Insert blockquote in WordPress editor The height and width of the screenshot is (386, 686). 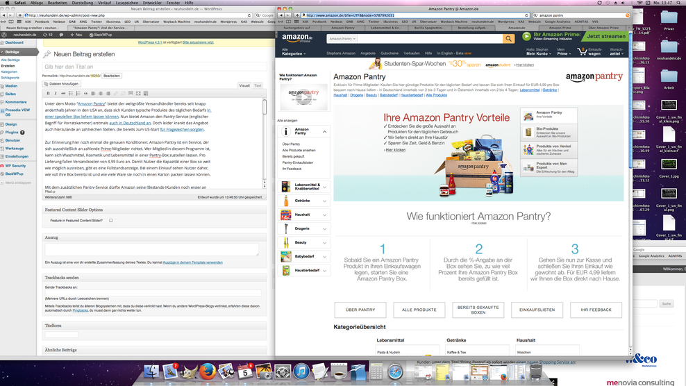pyautogui.click(x=86, y=93)
